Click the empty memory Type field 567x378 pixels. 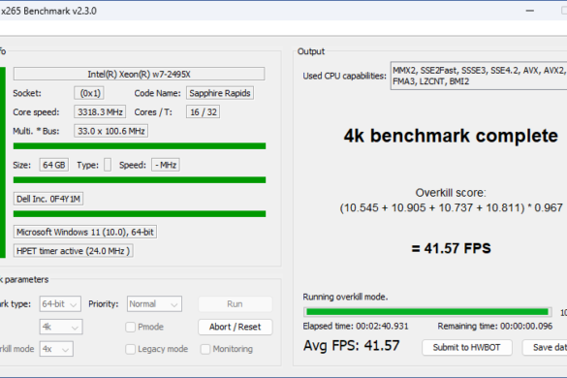[108, 165]
